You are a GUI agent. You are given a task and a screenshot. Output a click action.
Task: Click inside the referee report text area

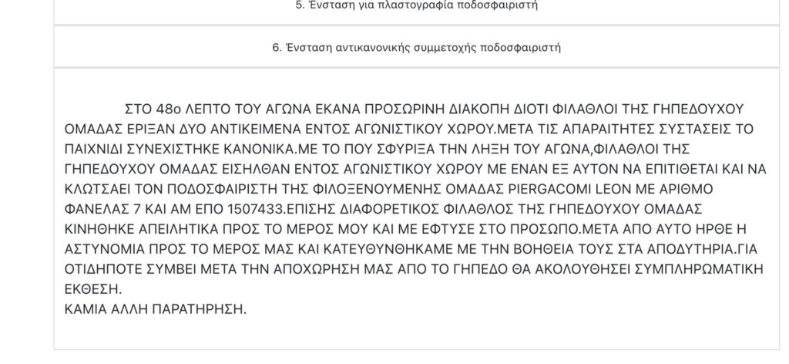(417, 209)
